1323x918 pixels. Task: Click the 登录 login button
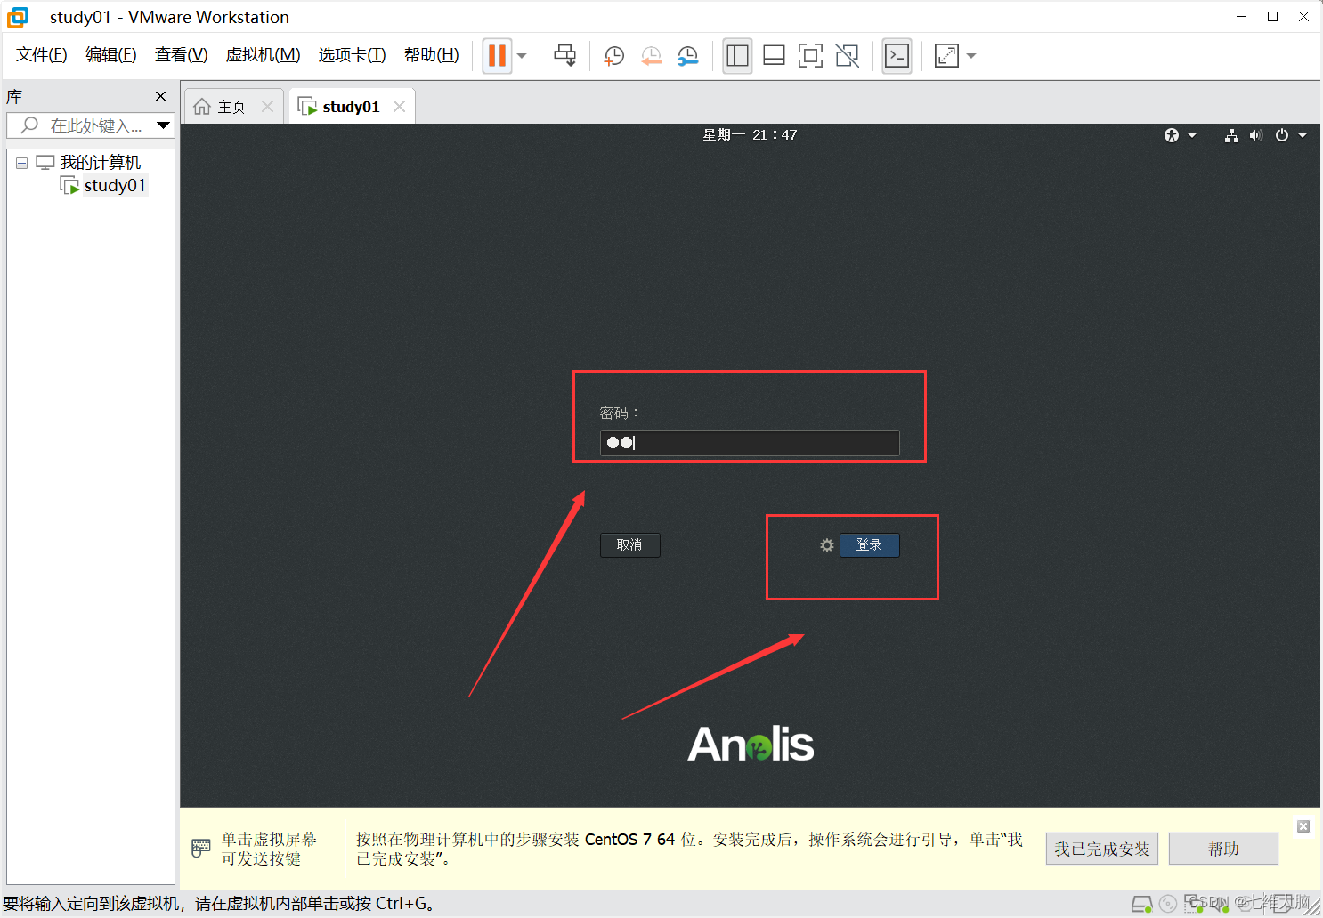tap(869, 545)
